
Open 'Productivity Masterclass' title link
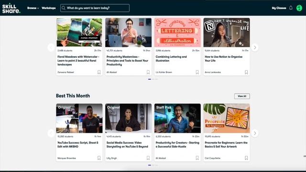click(127, 61)
